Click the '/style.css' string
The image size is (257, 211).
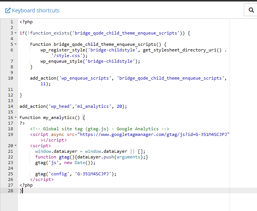(67, 56)
